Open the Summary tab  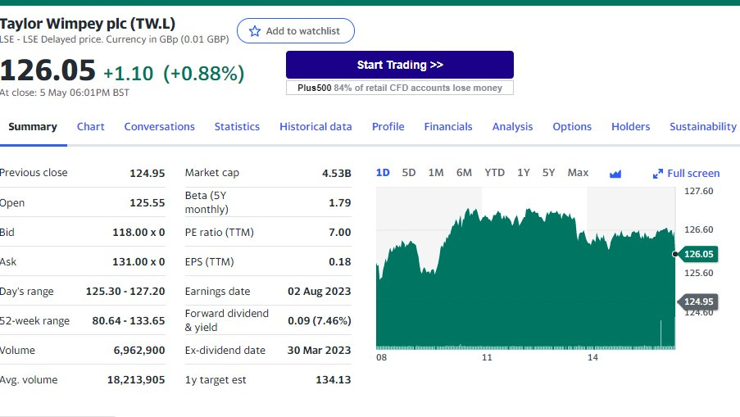coord(33,126)
